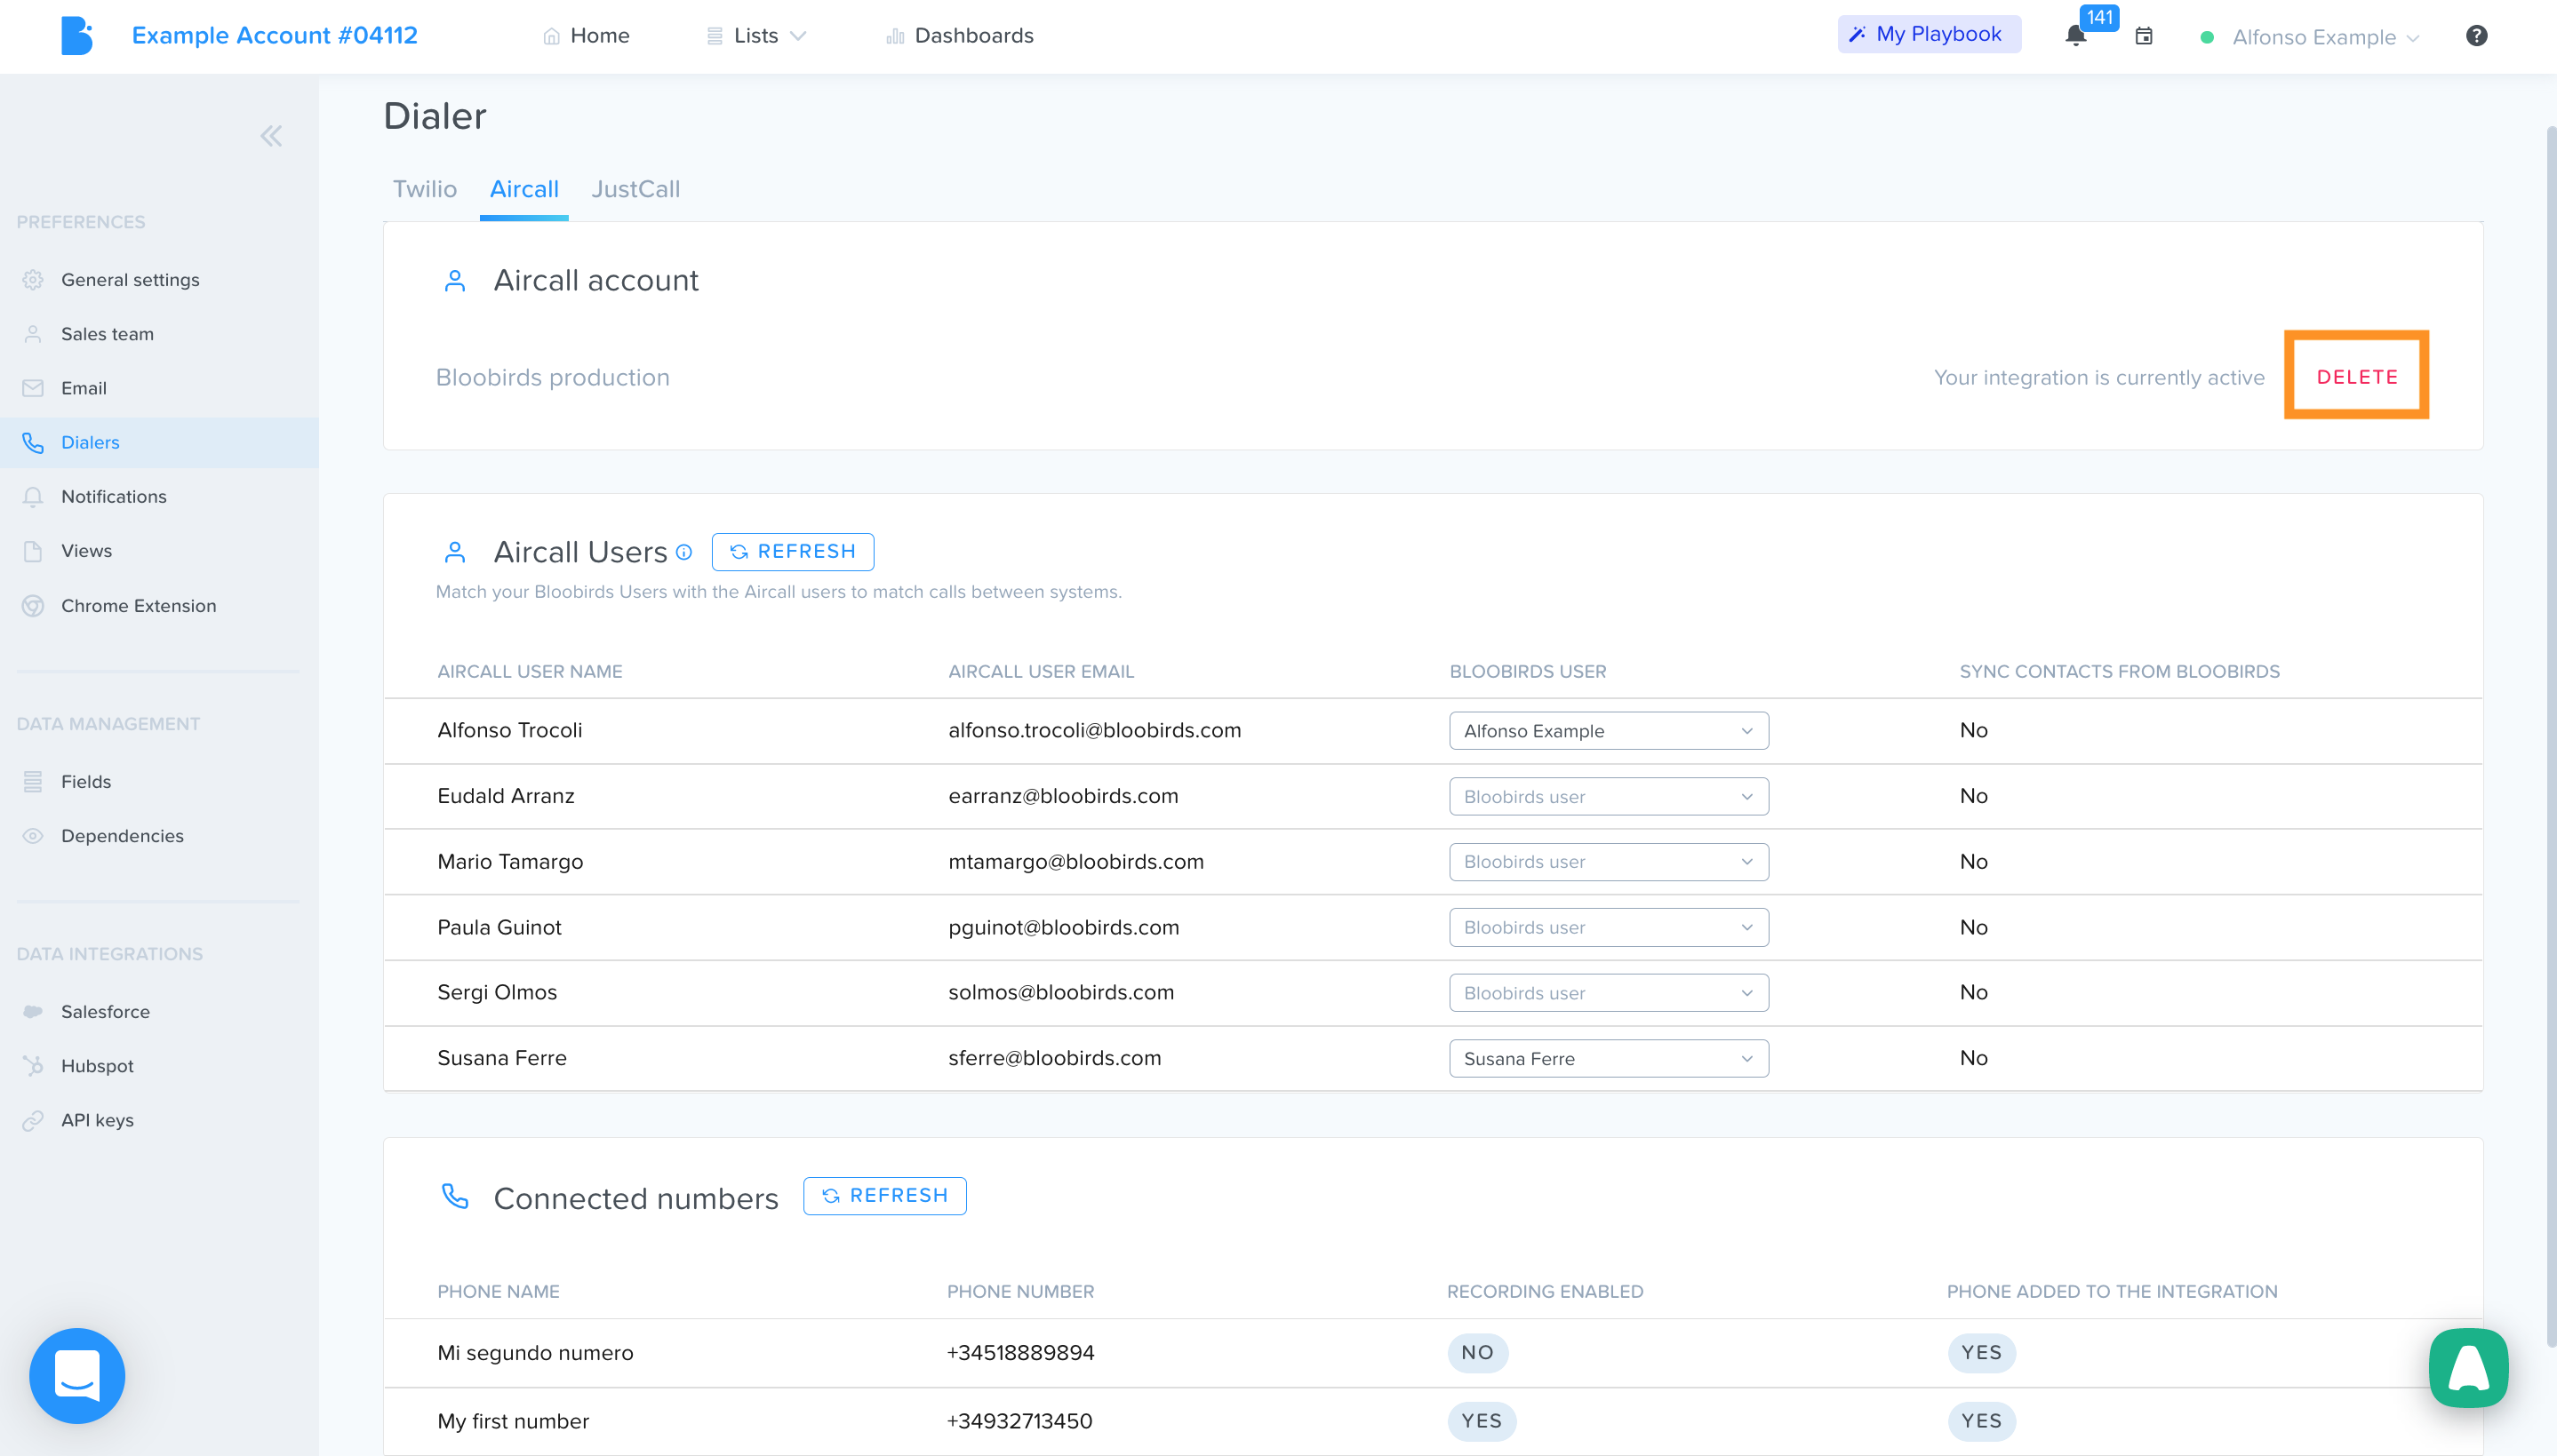The height and width of the screenshot is (1456, 2557).
Task: Click the Home house icon
Action: pos(551,36)
